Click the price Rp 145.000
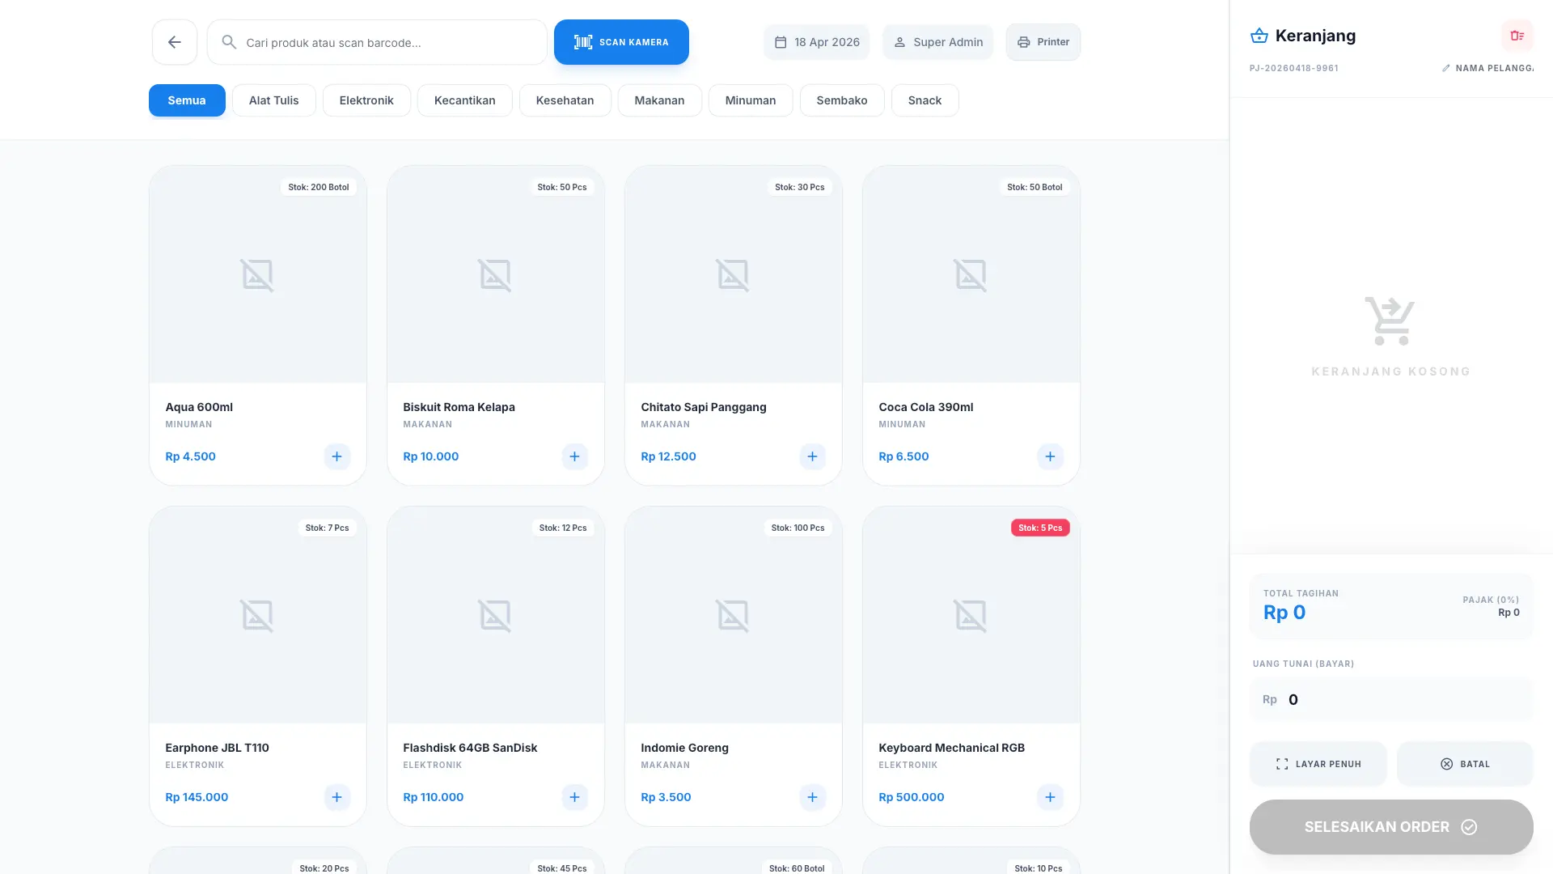Viewport: 1553px width, 874px height. [x=197, y=797]
